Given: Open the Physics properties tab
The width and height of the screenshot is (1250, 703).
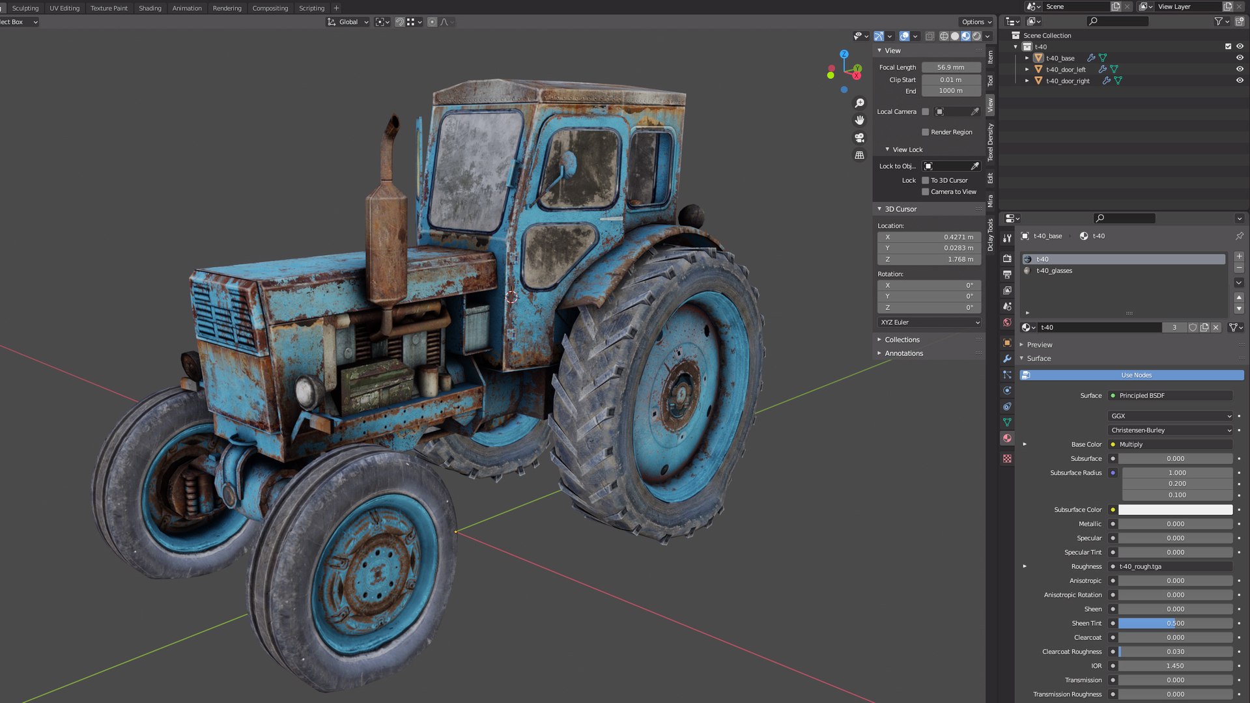Looking at the screenshot, I should (1007, 391).
